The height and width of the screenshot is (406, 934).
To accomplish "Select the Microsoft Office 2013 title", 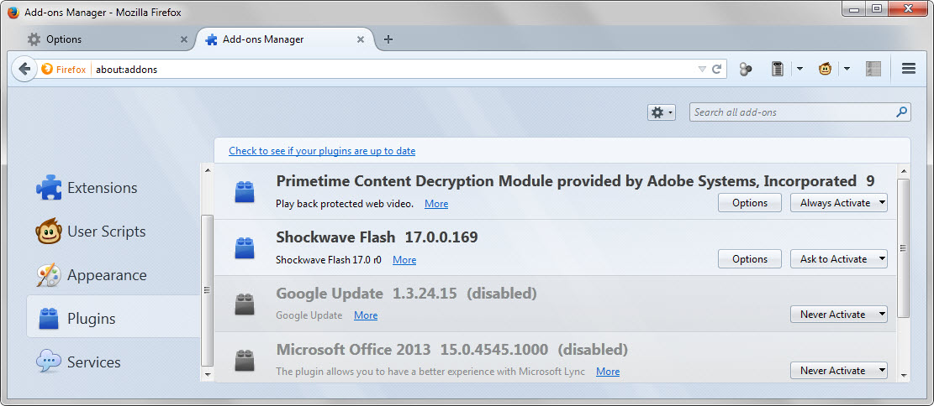I will 452,348.
